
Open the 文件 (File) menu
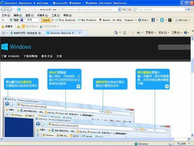[6, 15]
